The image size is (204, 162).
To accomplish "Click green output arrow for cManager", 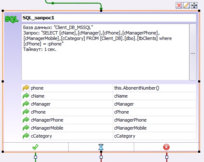I will tap(26, 104).
